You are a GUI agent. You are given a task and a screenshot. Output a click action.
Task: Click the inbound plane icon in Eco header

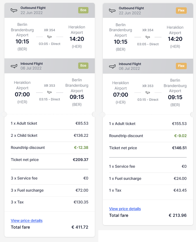[x=14, y=66]
